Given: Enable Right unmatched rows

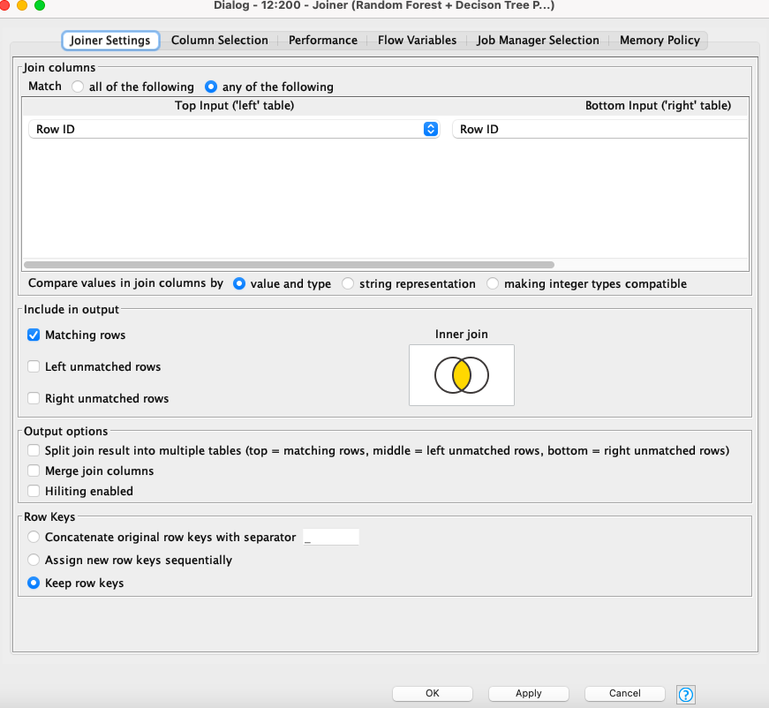Looking at the screenshot, I should (33, 398).
